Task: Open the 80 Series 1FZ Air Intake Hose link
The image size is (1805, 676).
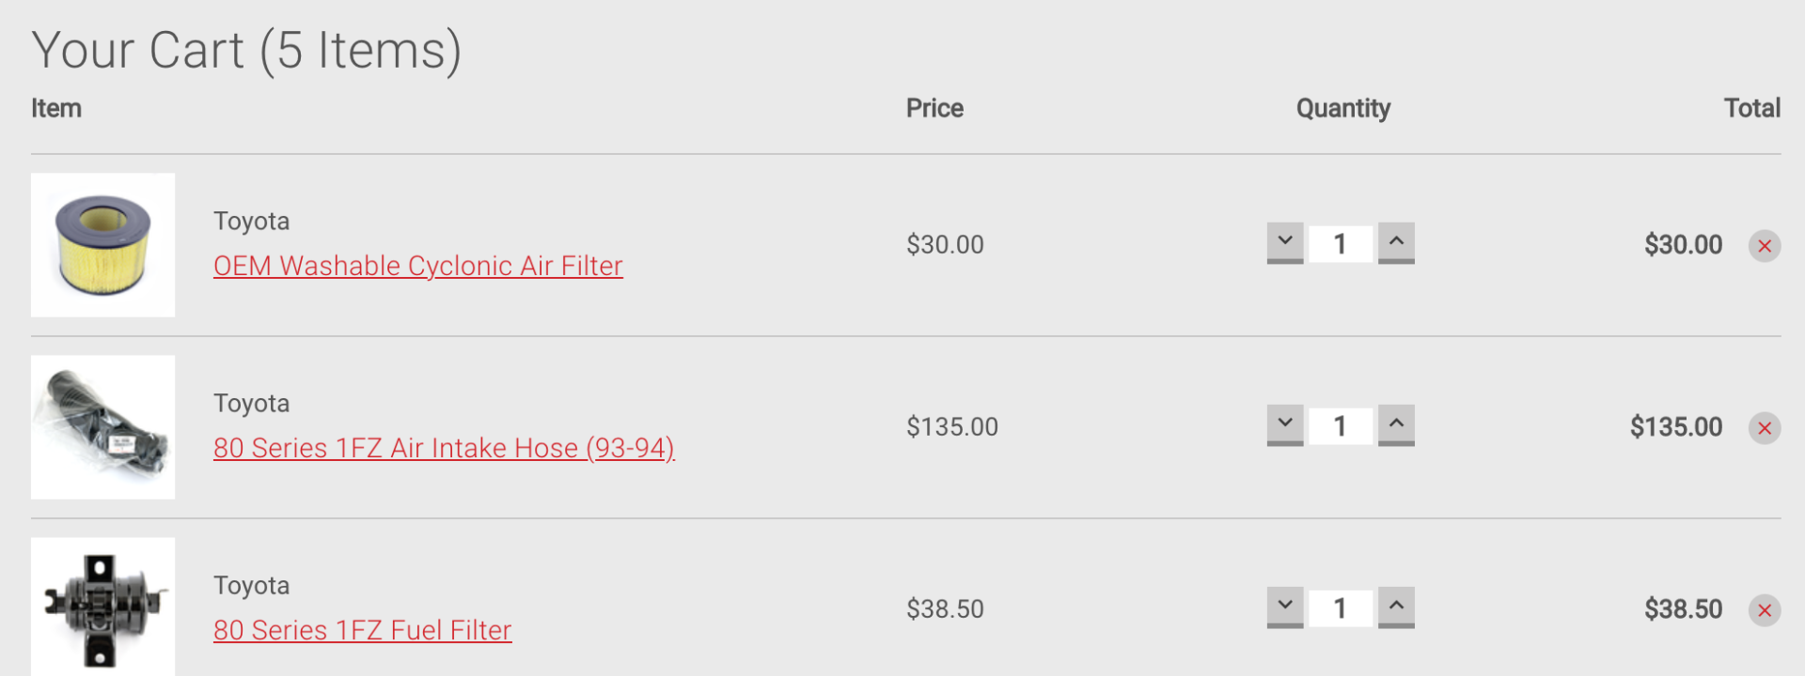Action: 444,448
